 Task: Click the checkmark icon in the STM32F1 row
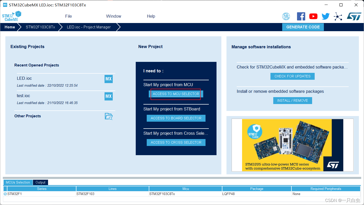pos(5,194)
